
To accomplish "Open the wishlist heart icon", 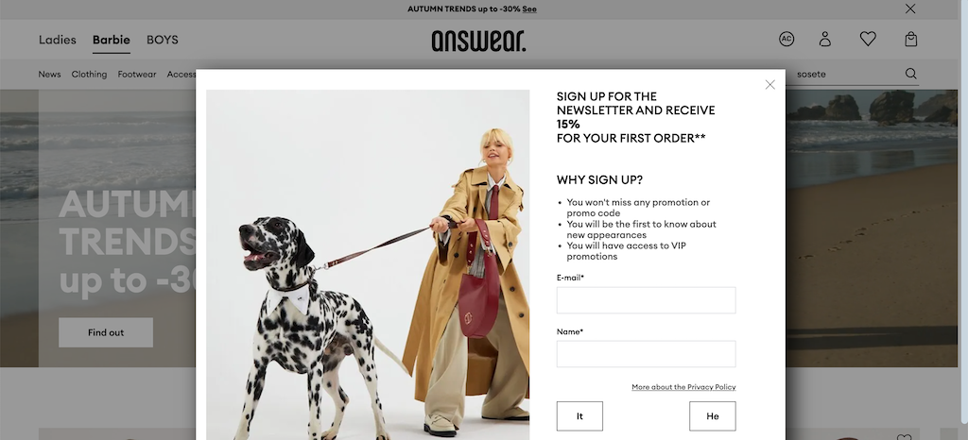I will click(868, 40).
